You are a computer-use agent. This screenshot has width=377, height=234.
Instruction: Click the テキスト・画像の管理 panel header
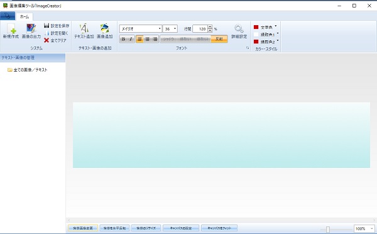pos(33,58)
